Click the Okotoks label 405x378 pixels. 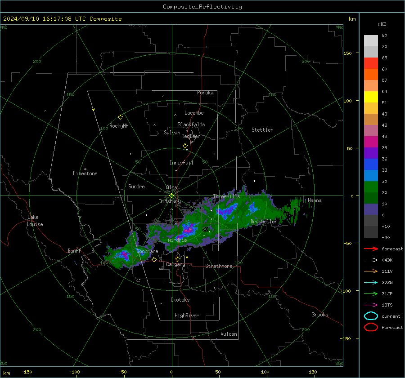(x=180, y=300)
